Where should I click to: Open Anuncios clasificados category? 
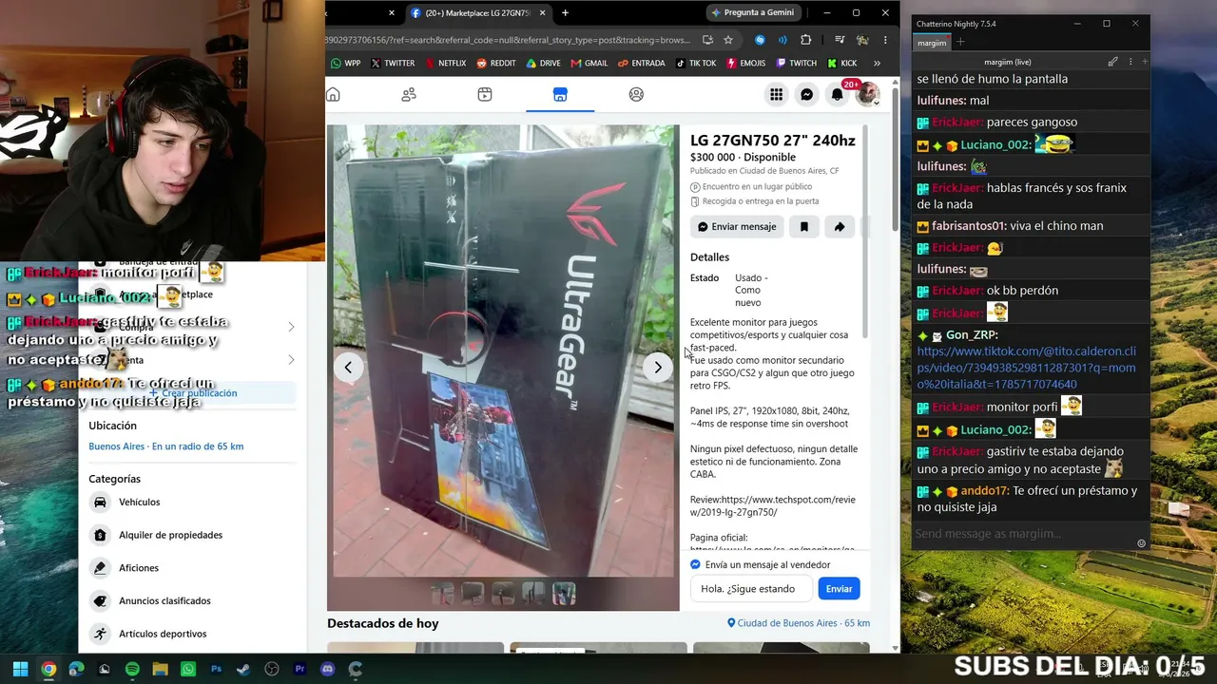tap(191, 600)
